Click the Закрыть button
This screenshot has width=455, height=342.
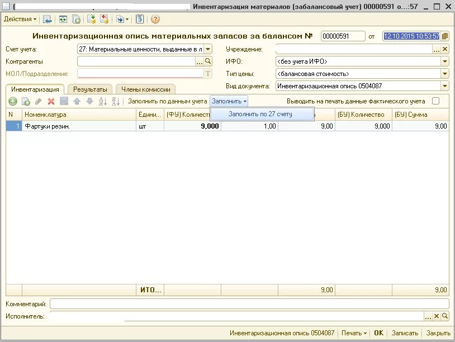[x=438, y=332]
